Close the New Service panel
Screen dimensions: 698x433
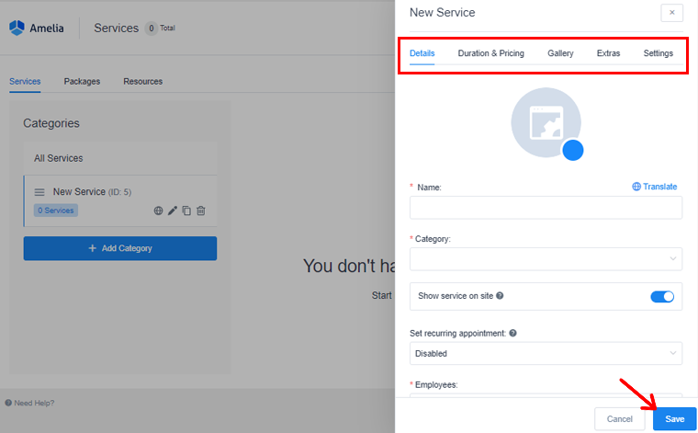[671, 13]
